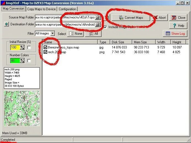This screenshot has height=143, width=191.
Task: Uncheck the rech.200 map checkbox
Action: click(45, 52)
